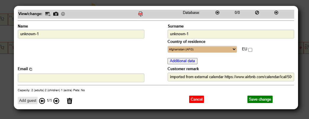Click the Add guest button
This screenshot has height=119, width=309.
click(x=28, y=101)
